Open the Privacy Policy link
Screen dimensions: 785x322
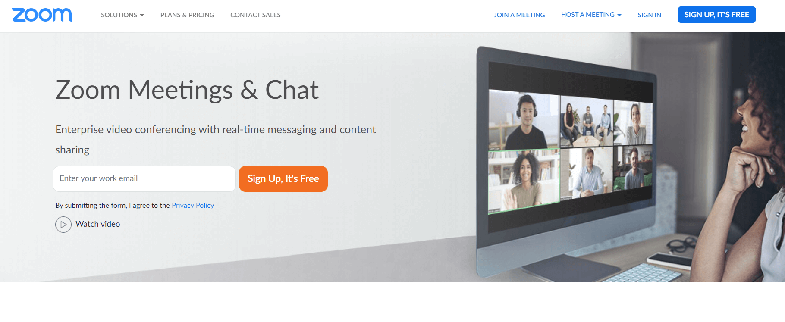[x=193, y=205]
